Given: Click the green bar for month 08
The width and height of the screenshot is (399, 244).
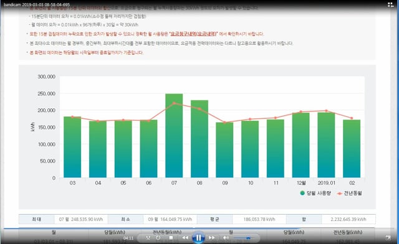Looking at the screenshot, I should [x=199, y=139].
